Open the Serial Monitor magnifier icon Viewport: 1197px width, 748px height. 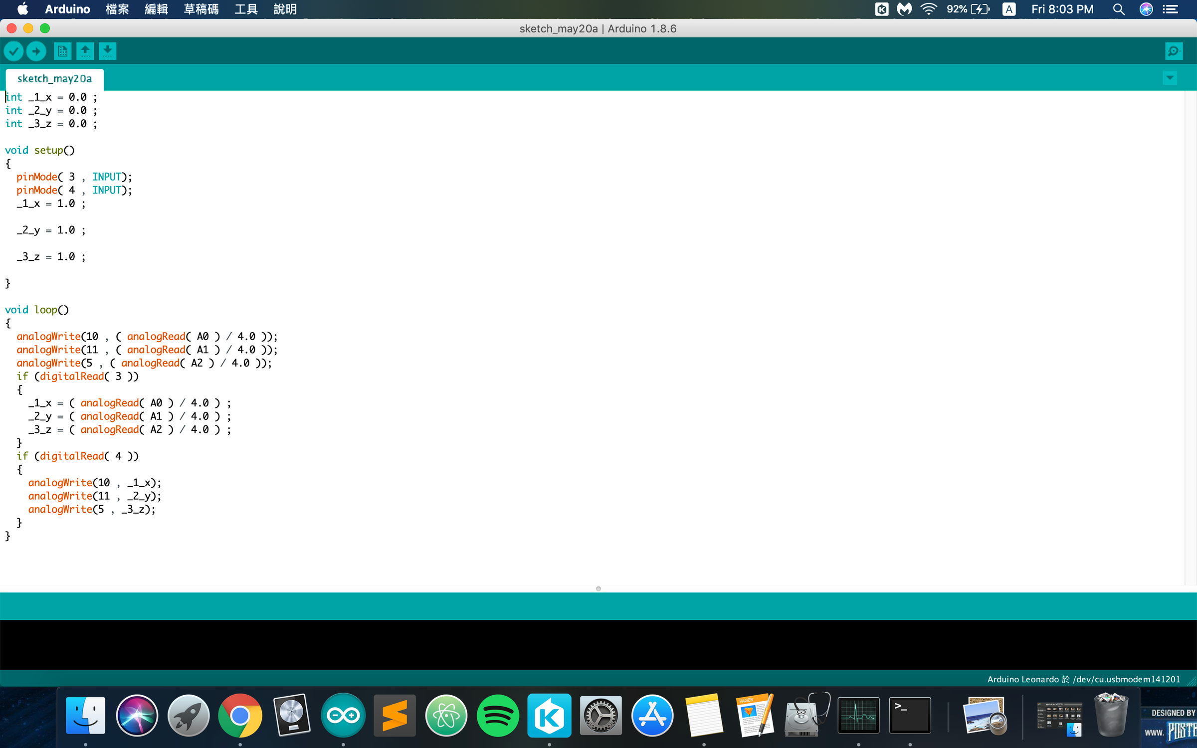pyautogui.click(x=1174, y=51)
